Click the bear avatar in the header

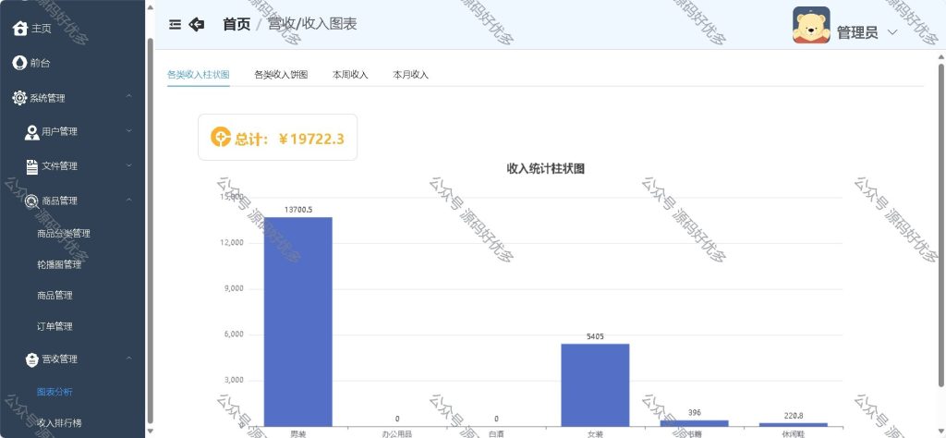(811, 25)
